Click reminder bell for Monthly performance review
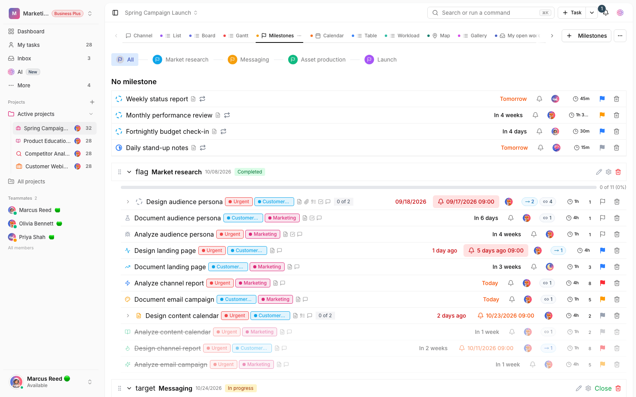The height and width of the screenshot is (397, 636). click(x=535, y=115)
